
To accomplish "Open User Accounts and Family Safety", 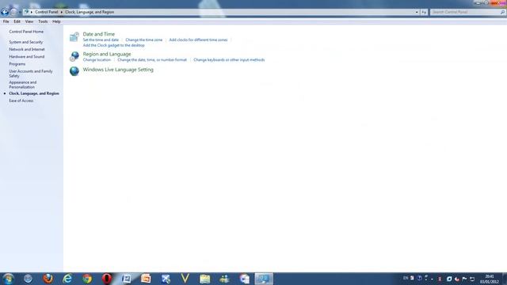I will [x=31, y=74].
